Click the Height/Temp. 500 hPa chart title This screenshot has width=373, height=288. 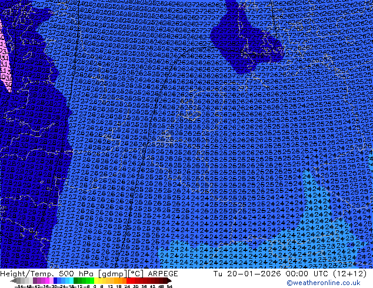tap(48, 274)
